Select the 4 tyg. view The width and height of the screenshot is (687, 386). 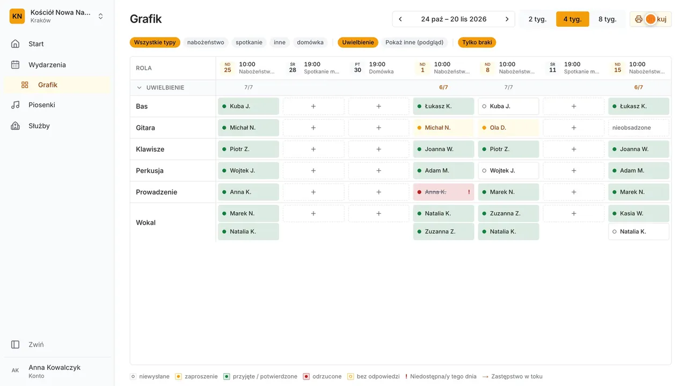tap(573, 19)
